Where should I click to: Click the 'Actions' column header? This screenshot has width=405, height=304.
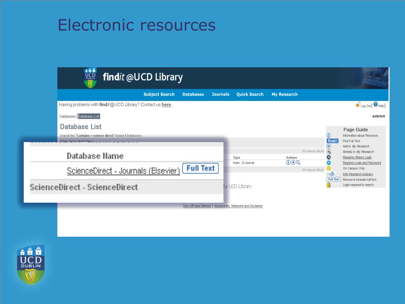(291, 158)
